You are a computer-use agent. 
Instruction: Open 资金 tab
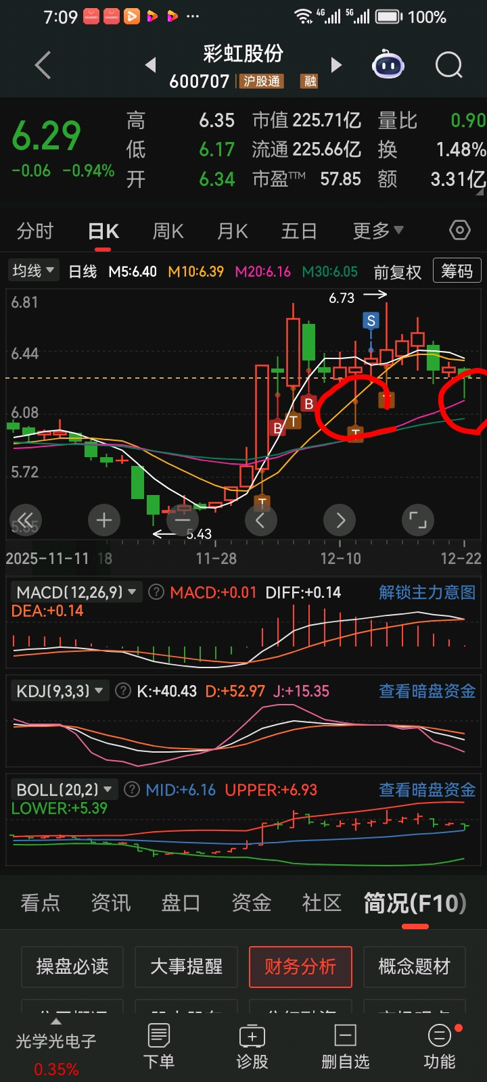[251, 903]
